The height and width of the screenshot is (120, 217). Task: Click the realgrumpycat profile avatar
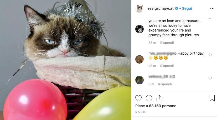139,9
